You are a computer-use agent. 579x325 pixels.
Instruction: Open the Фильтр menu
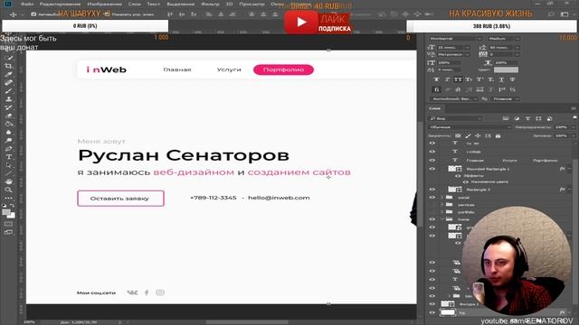point(210,4)
